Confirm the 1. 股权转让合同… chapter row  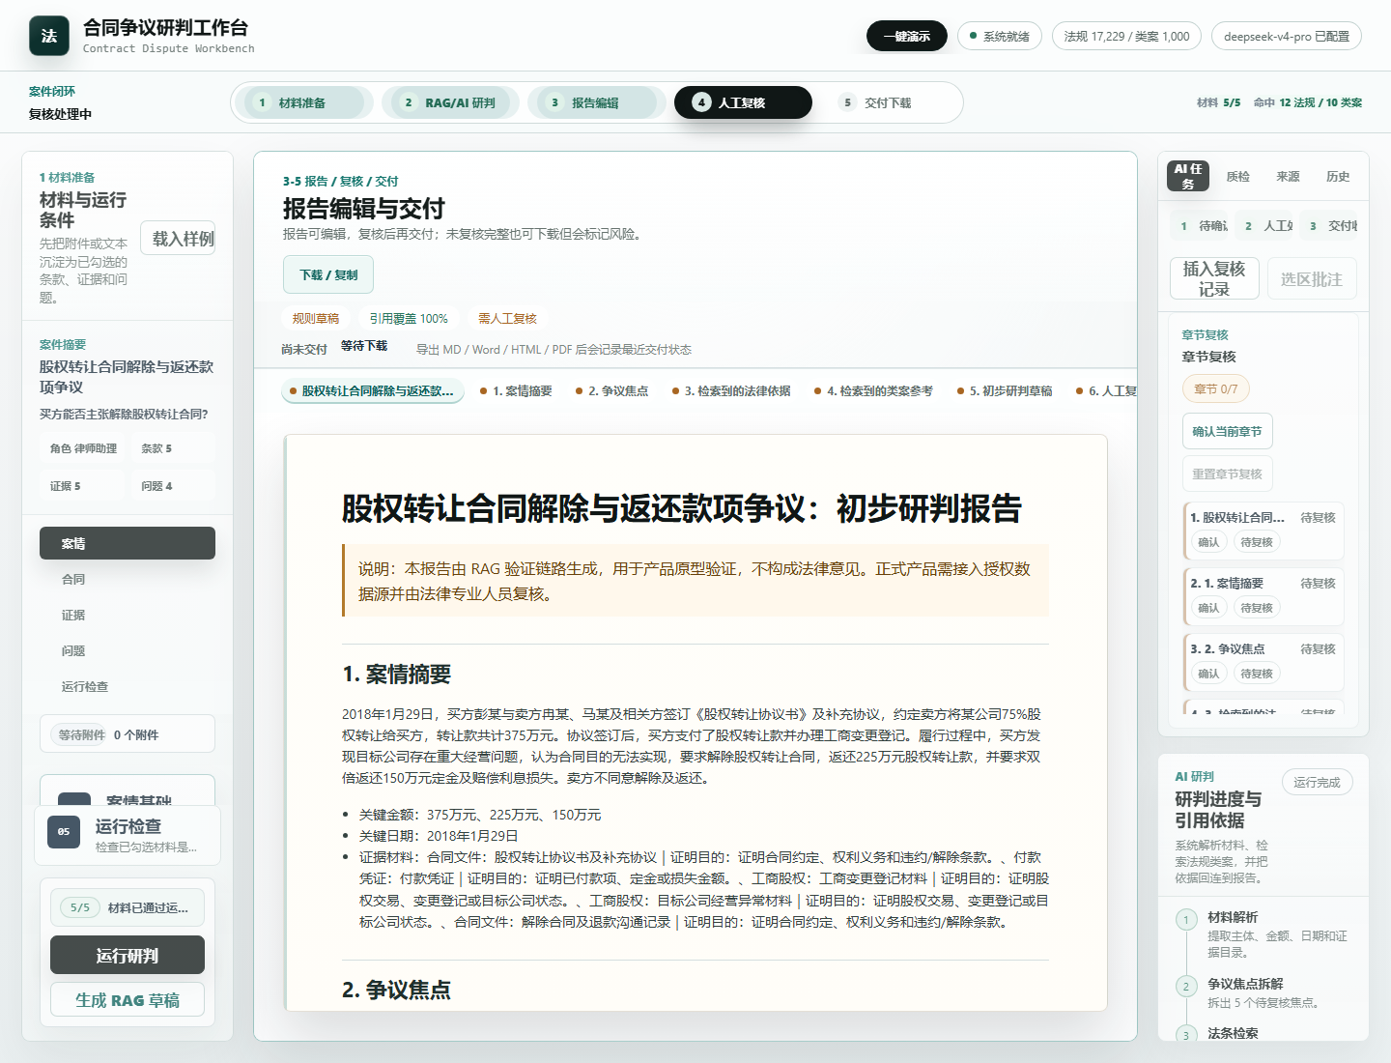(x=1208, y=542)
